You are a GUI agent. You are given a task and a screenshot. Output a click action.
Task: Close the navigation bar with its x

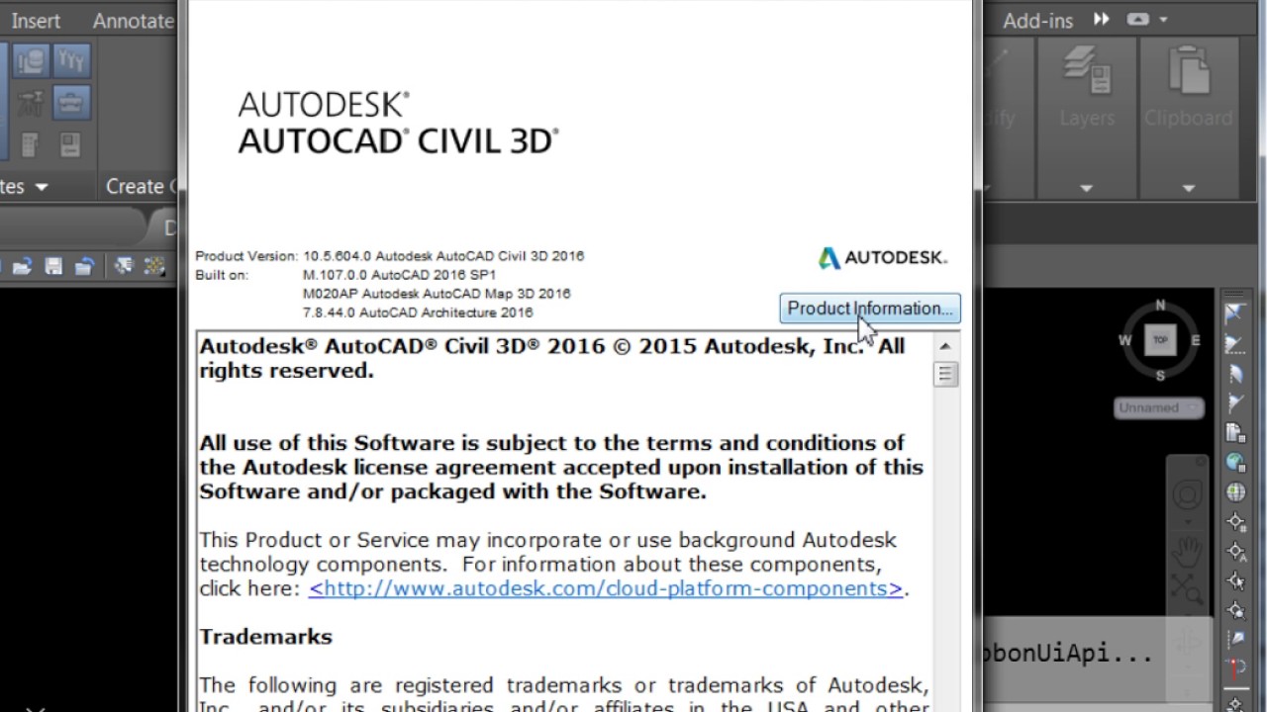[x=1200, y=462]
